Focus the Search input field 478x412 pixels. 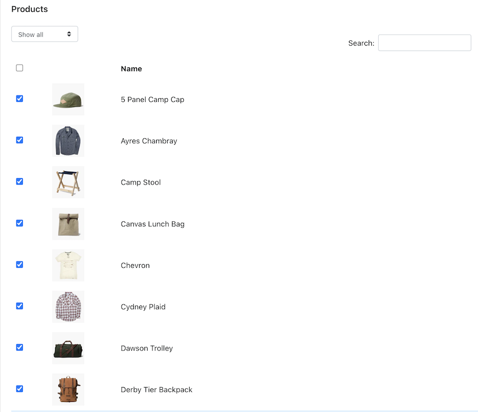pos(424,43)
